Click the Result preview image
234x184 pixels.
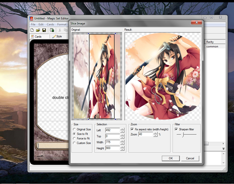click(163, 76)
